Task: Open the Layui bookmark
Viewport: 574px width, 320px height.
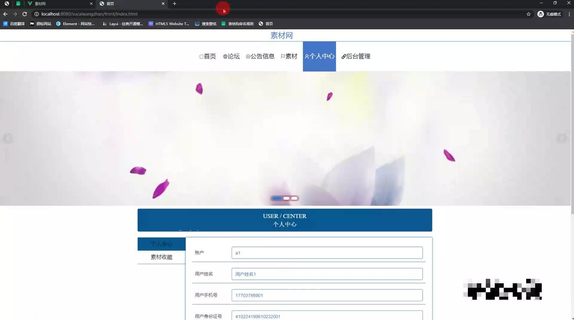Action: 123,24
